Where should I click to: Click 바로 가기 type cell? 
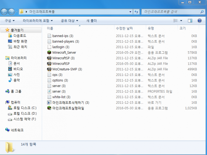(x=154, y=102)
